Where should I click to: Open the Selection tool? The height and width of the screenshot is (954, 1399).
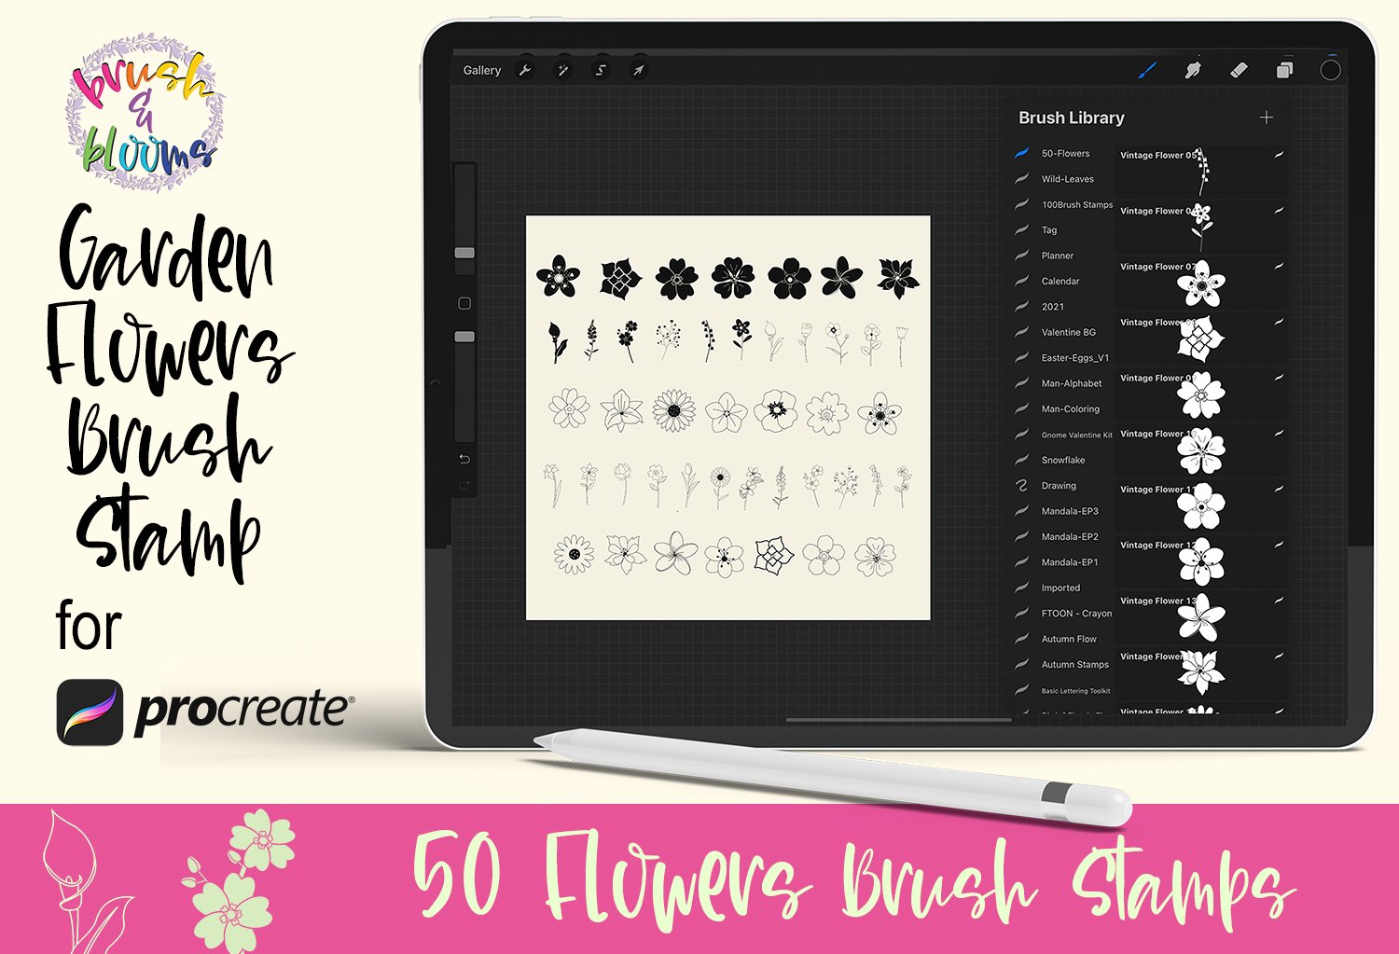[x=600, y=70]
